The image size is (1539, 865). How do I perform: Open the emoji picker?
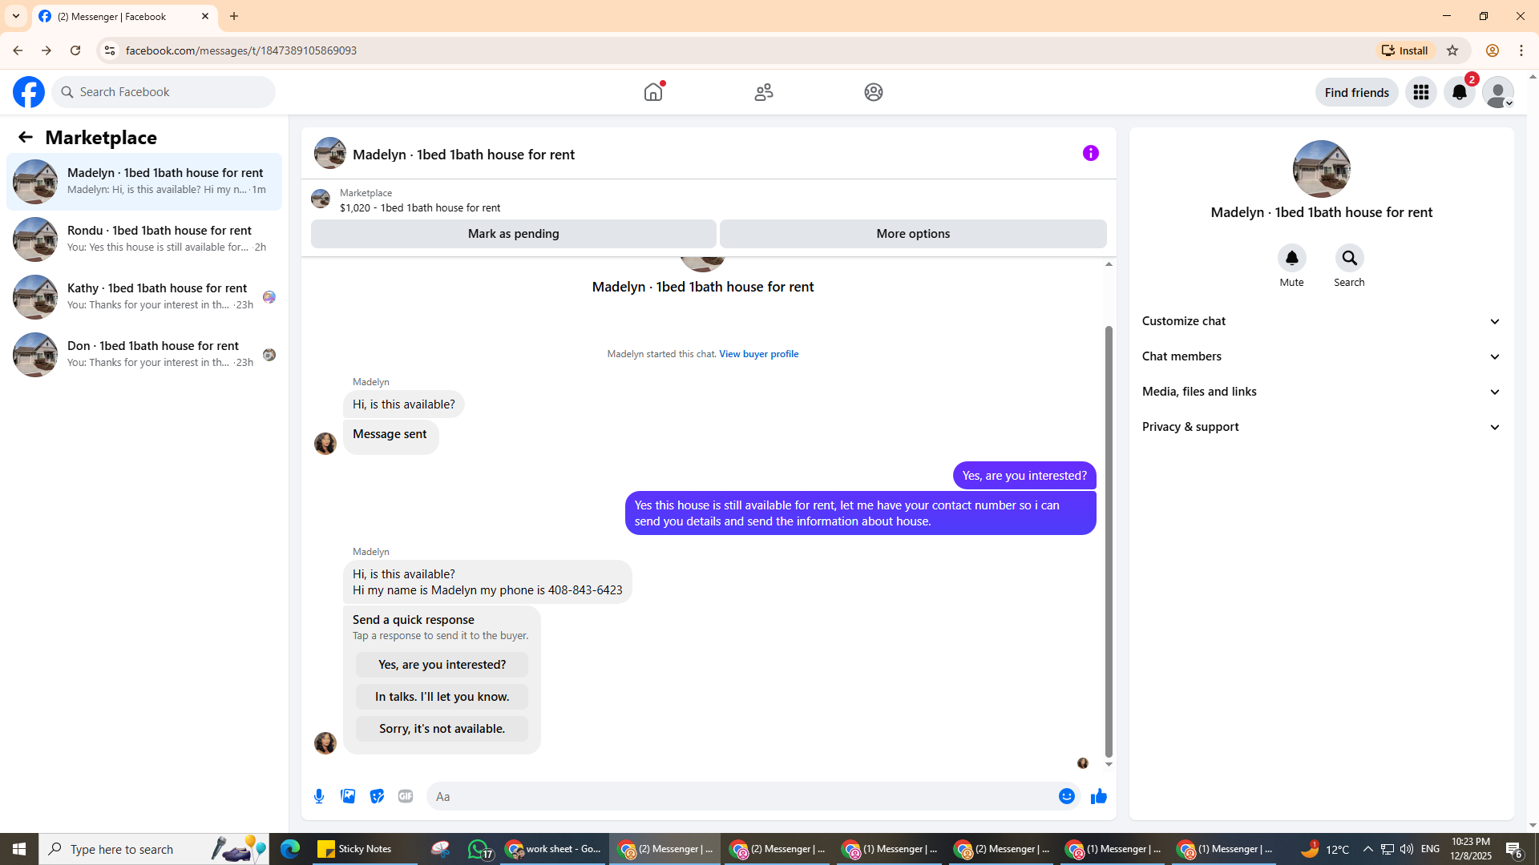(1067, 796)
